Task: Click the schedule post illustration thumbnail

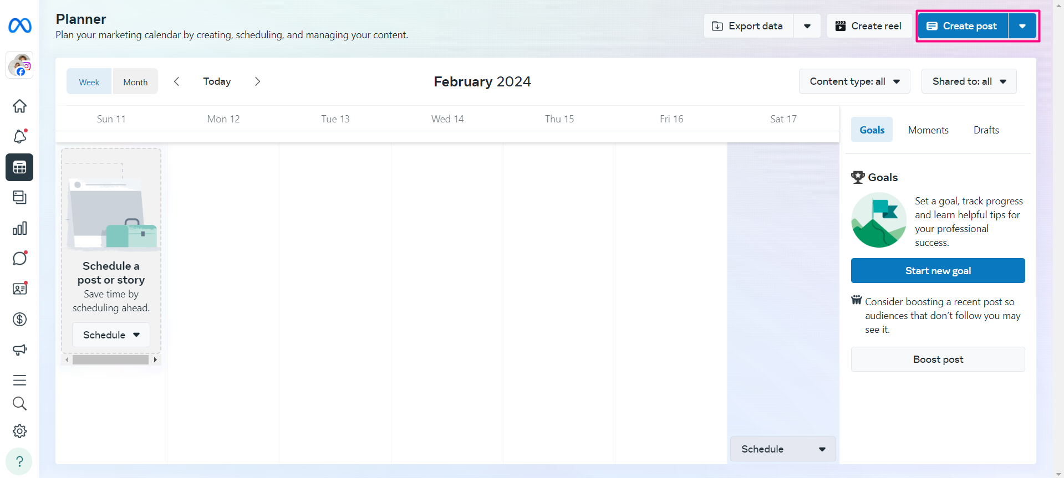Action: [x=111, y=205]
